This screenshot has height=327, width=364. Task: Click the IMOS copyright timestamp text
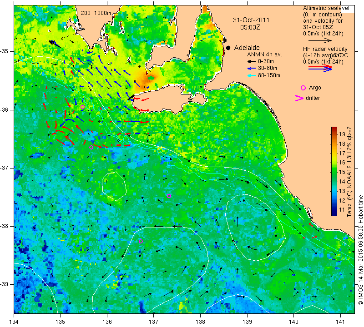pos(360,250)
